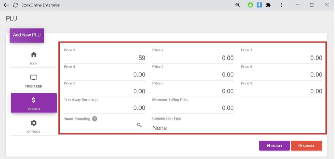The image size is (335, 159).
Task: Select the Pricing tab
Action: pos(33,103)
